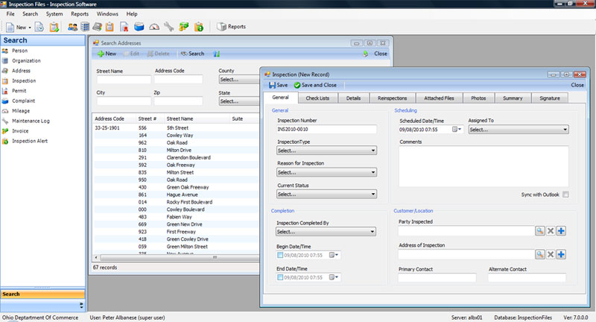This screenshot has height=322, width=596.
Task: Open the System menu
Action: 54,14
